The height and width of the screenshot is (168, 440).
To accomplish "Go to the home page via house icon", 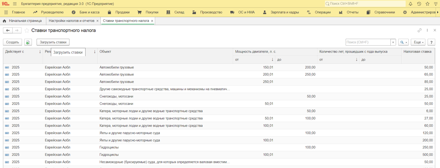I will [4, 21].
